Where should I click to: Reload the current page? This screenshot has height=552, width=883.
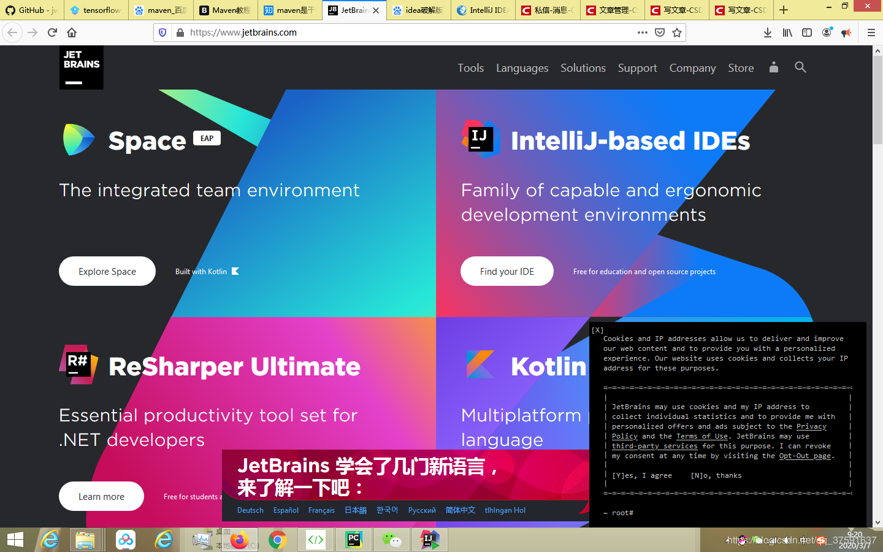(x=52, y=33)
